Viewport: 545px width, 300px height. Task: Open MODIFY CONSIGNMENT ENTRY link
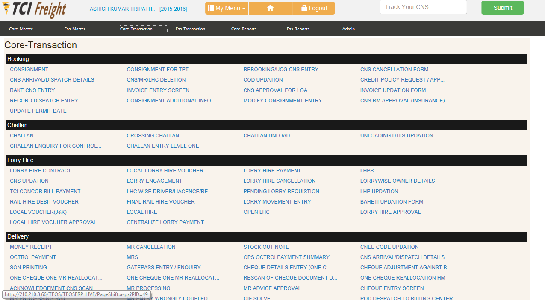[x=283, y=101]
